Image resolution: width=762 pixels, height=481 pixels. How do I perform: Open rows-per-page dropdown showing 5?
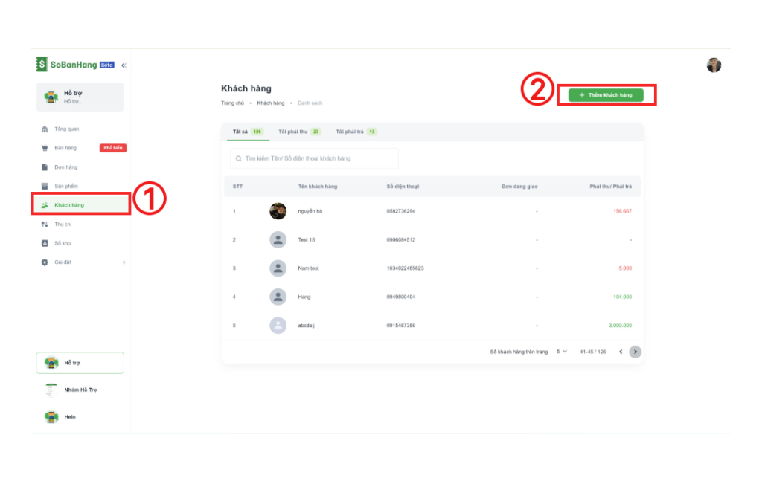562,352
